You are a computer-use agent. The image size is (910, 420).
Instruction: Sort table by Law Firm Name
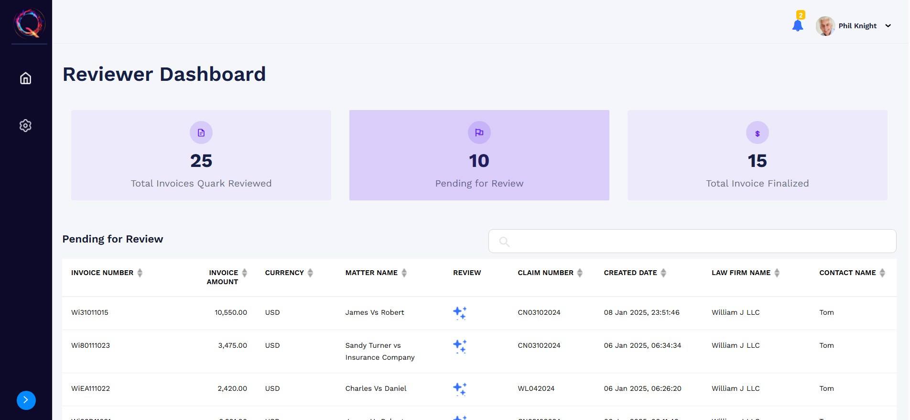(777, 273)
